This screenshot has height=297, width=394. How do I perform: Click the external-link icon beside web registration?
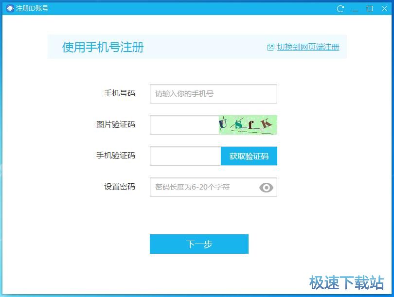[x=270, y=47]
